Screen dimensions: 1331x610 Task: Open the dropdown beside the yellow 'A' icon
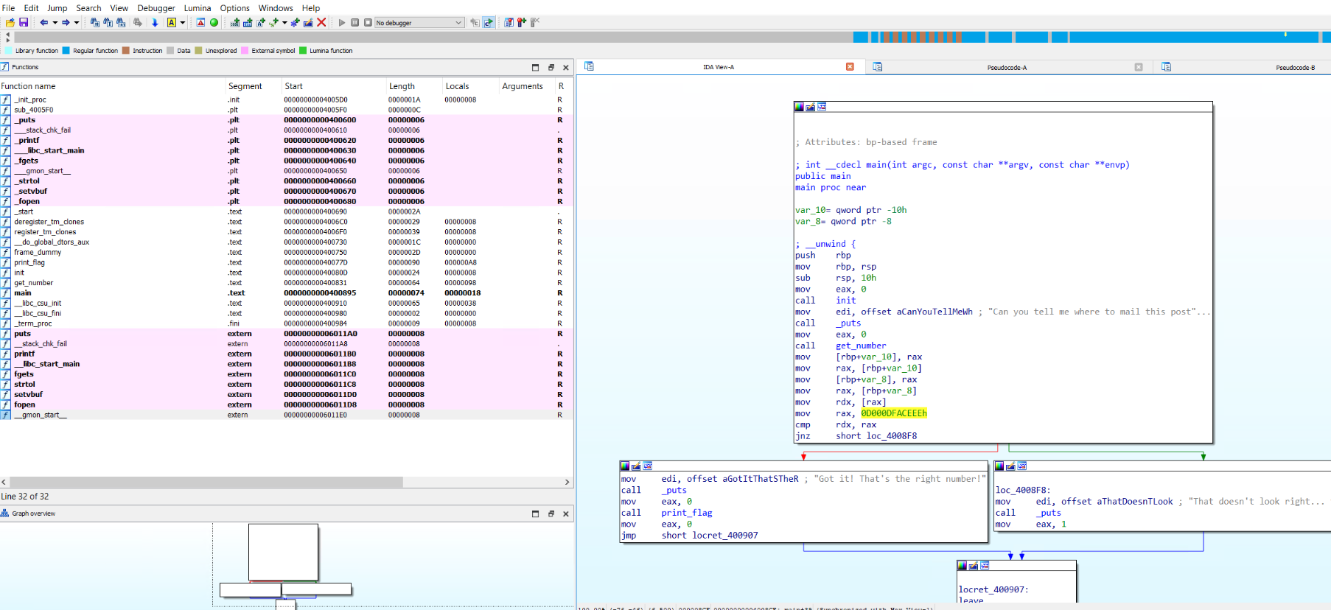(x=183, y=23)
